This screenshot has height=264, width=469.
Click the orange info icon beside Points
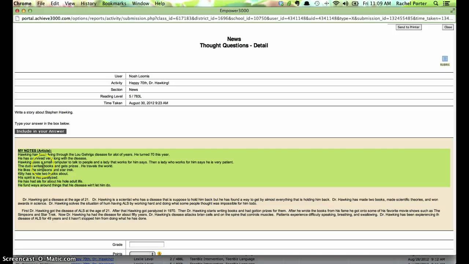coord(159,253)
